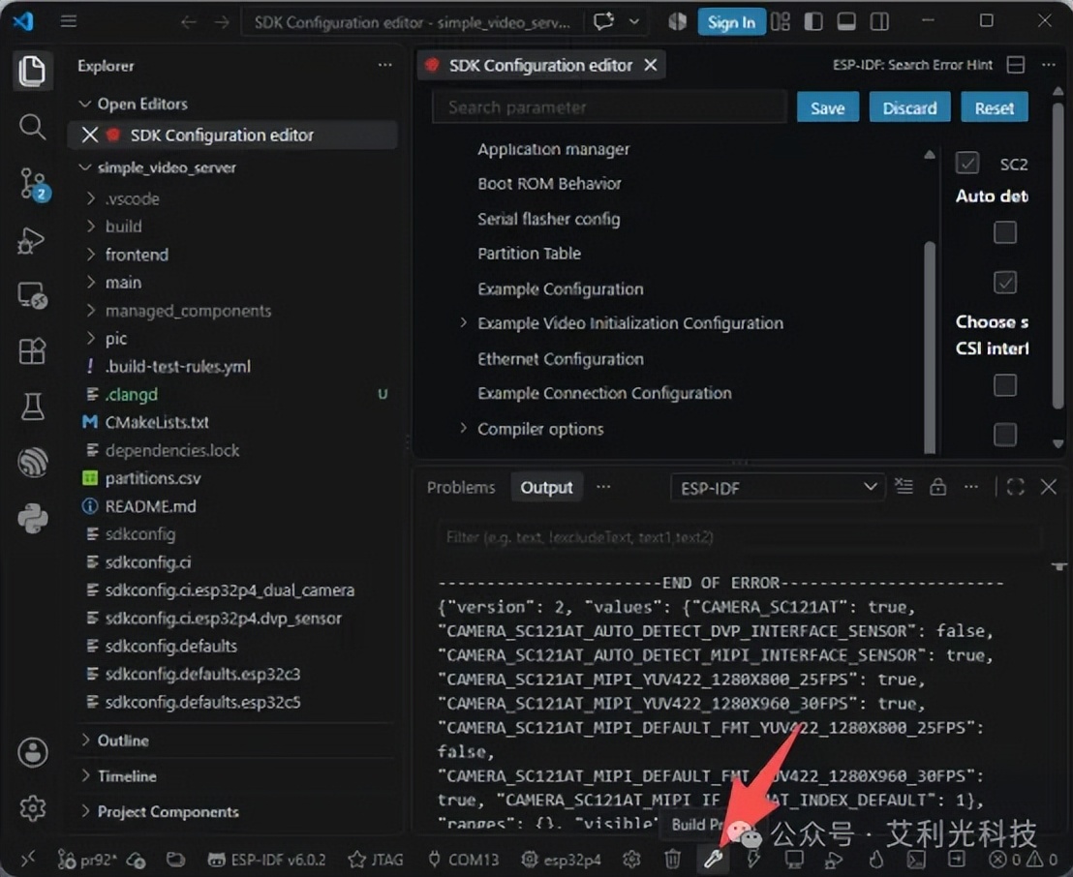Click the Discard button

(909, 107)
